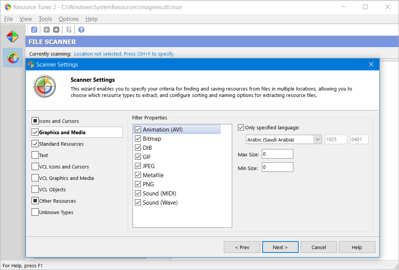
Task: Open the Options menu
Action: 68,19
